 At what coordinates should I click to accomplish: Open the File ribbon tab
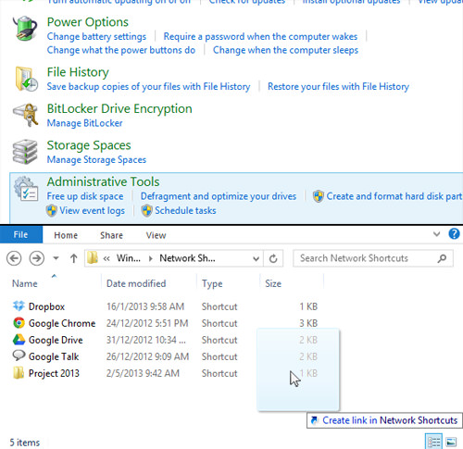[21, 235]
